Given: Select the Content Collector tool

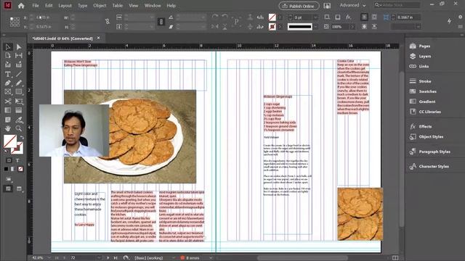Looking at the screenshot, I should 8,65.
